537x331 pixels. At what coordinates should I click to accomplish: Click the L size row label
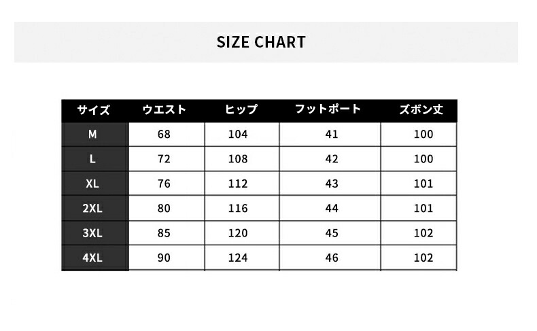(x=93, y=159)
